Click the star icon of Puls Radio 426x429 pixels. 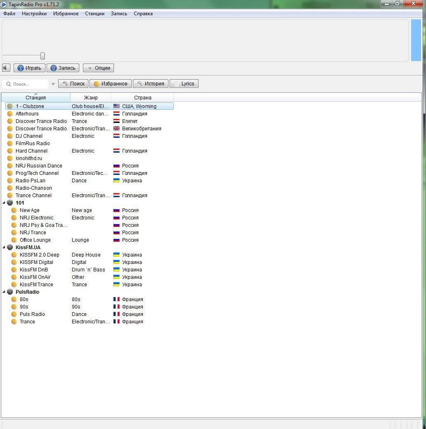tap(14, 314)
